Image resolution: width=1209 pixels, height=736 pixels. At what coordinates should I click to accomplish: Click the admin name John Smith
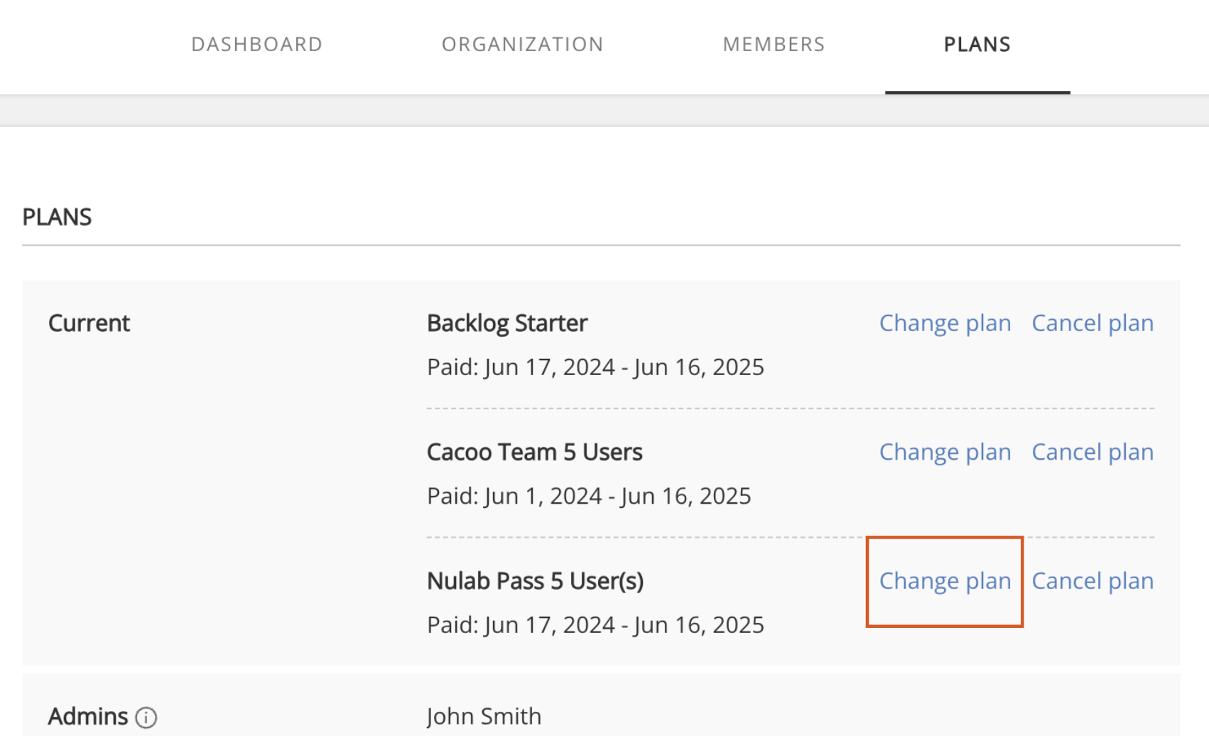point(484,716)
